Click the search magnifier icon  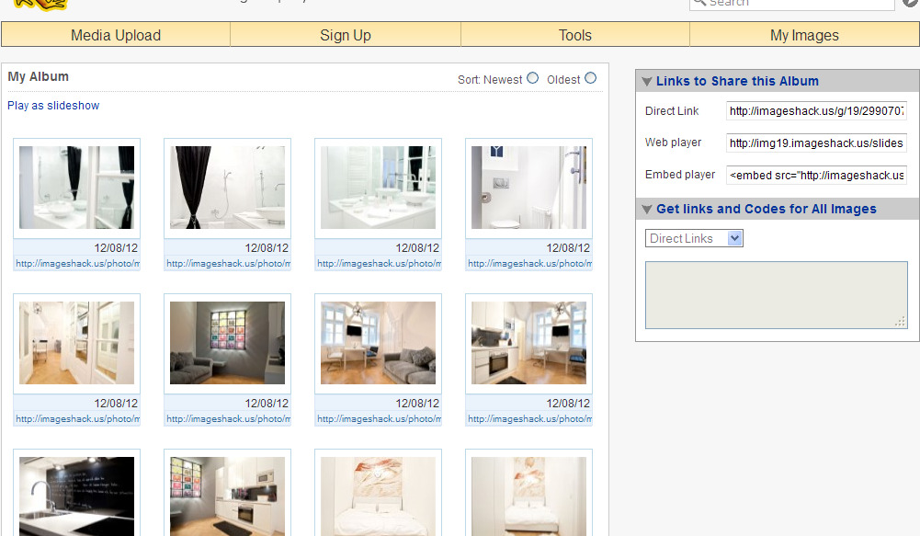699,3
